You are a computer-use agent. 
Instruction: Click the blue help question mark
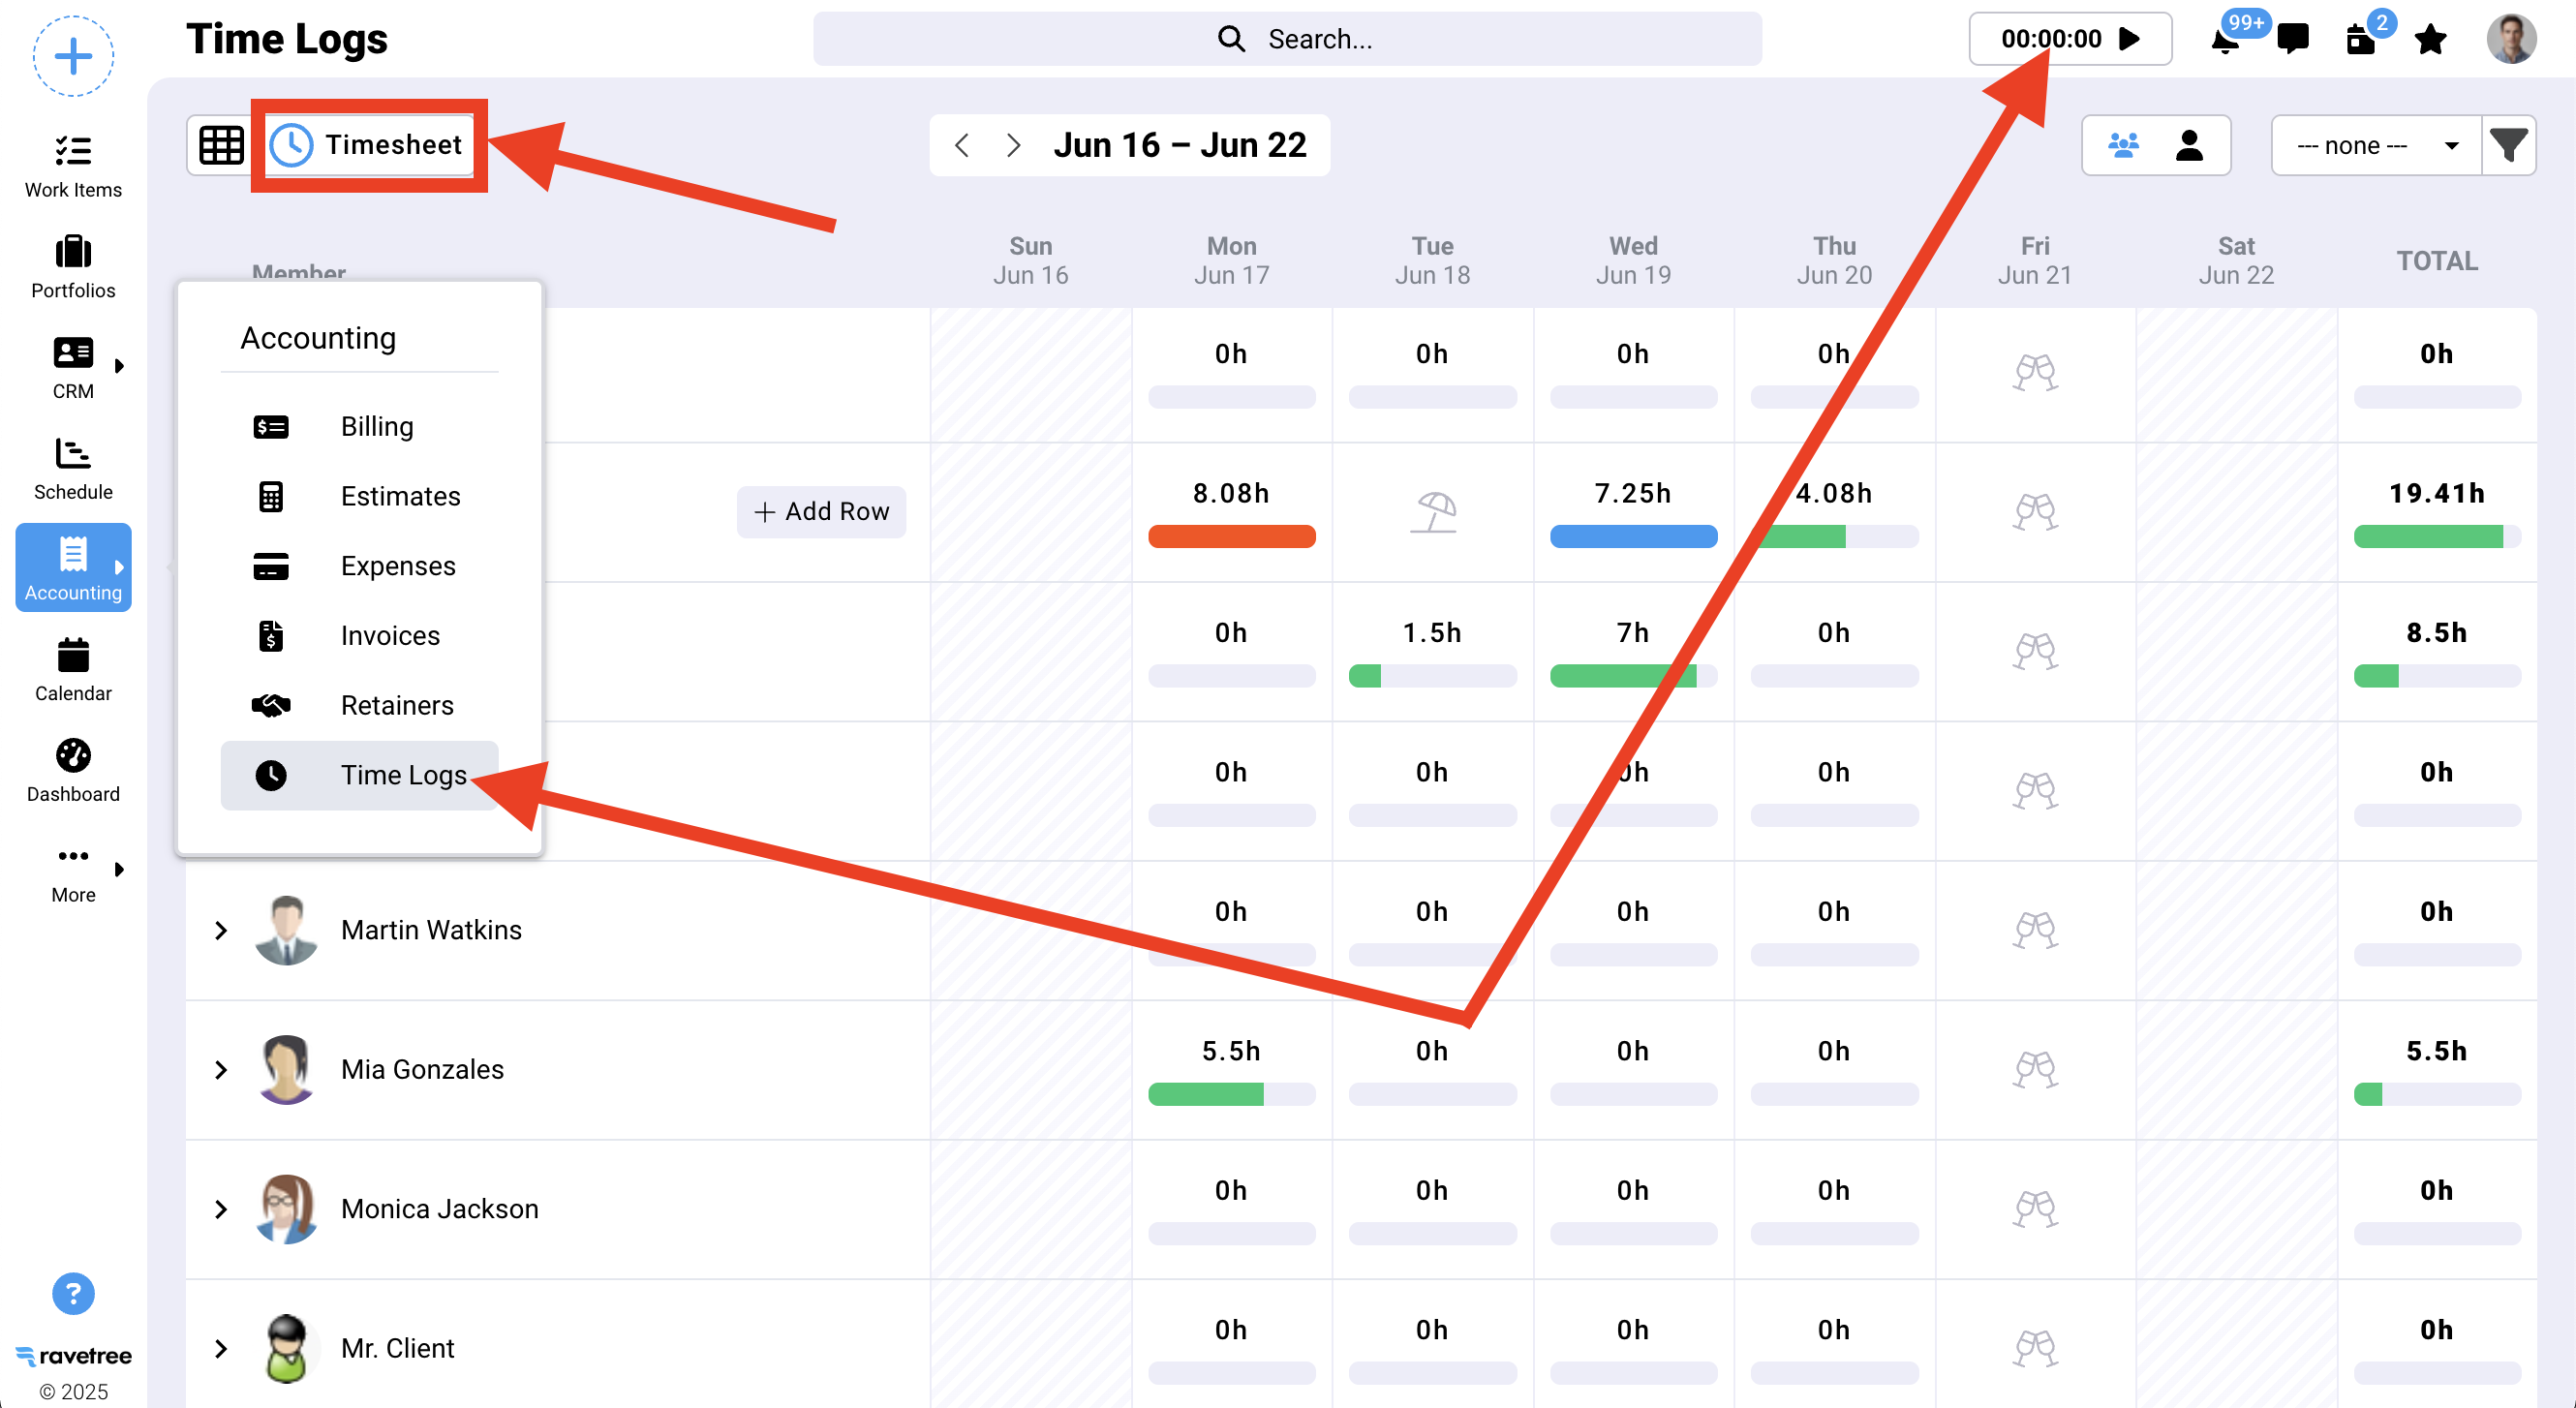73,1293
